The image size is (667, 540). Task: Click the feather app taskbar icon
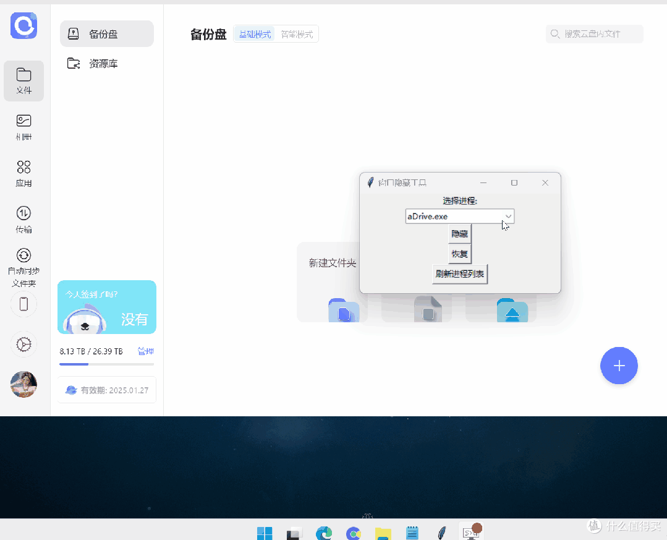point(442,533)
